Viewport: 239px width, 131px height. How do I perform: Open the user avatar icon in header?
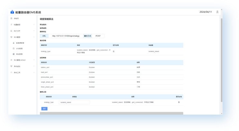[217, 12]
